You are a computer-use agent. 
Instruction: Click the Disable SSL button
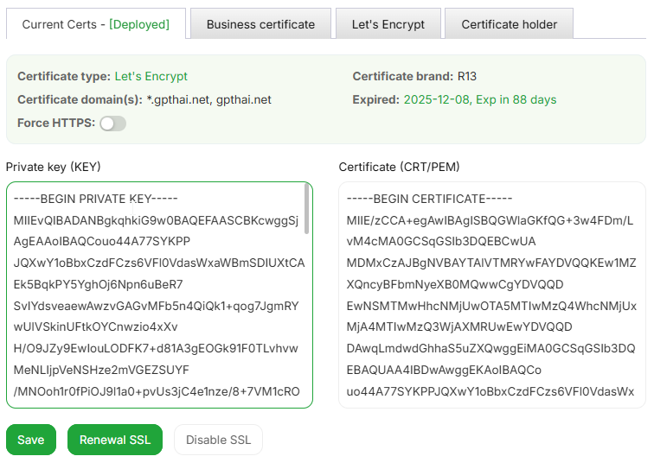coord(218,440)
